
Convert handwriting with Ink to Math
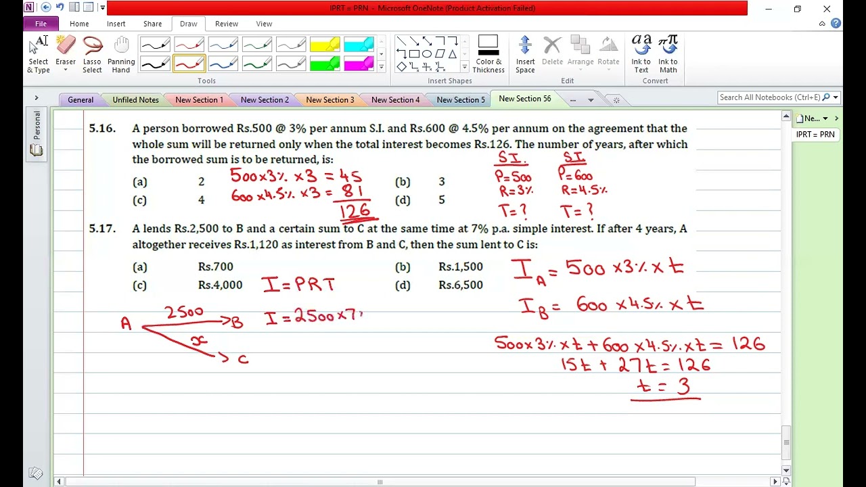coord(668,54)
